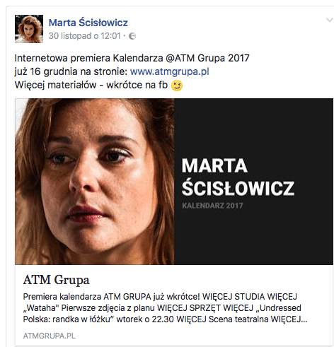The height and width of the screenshot is (347, 334).
Task: Click the Więcej materiałów post line
Action: (91, 85)
